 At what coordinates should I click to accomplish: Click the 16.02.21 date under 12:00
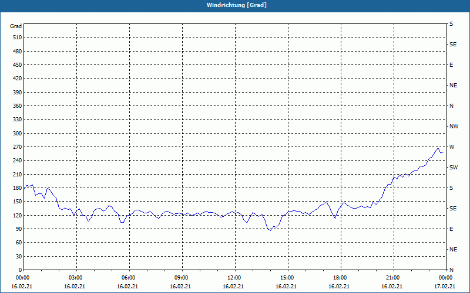pos(233,287)
